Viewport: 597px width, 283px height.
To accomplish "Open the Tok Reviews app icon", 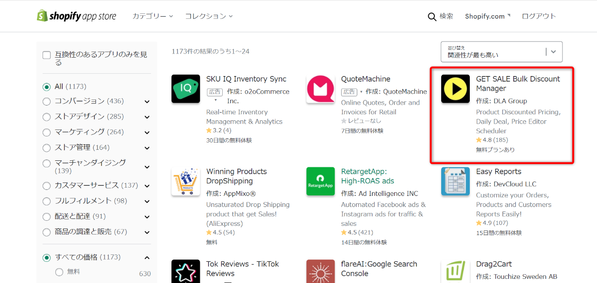I will point(186,271).
